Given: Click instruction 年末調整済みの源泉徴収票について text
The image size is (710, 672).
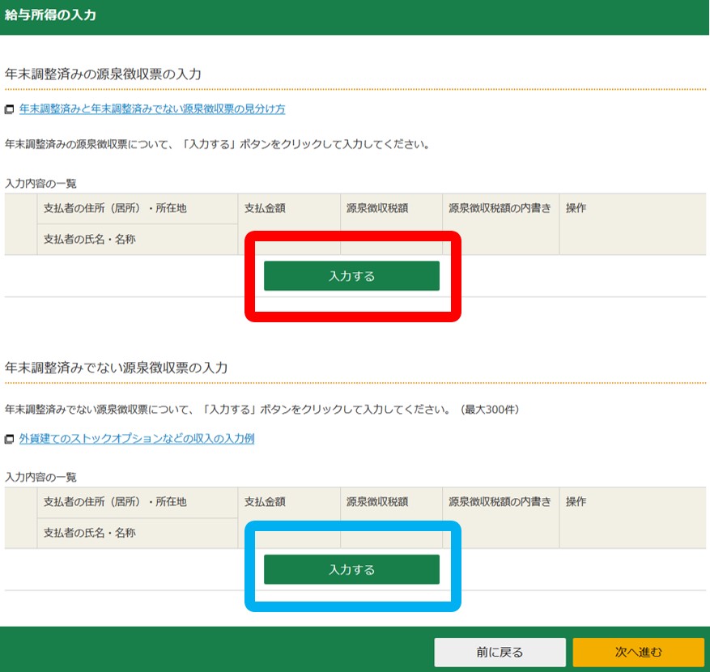Looking at the screenshot, I should click(x=217, y=144).
